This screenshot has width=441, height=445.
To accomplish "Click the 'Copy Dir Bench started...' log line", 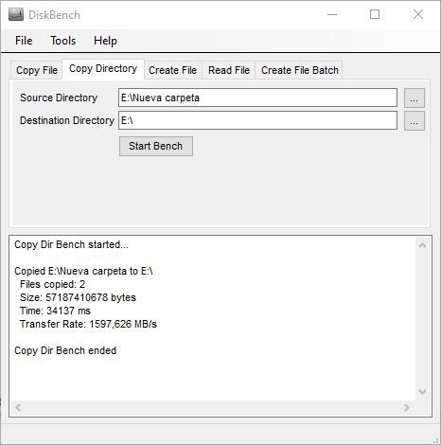I will [71, 244].
